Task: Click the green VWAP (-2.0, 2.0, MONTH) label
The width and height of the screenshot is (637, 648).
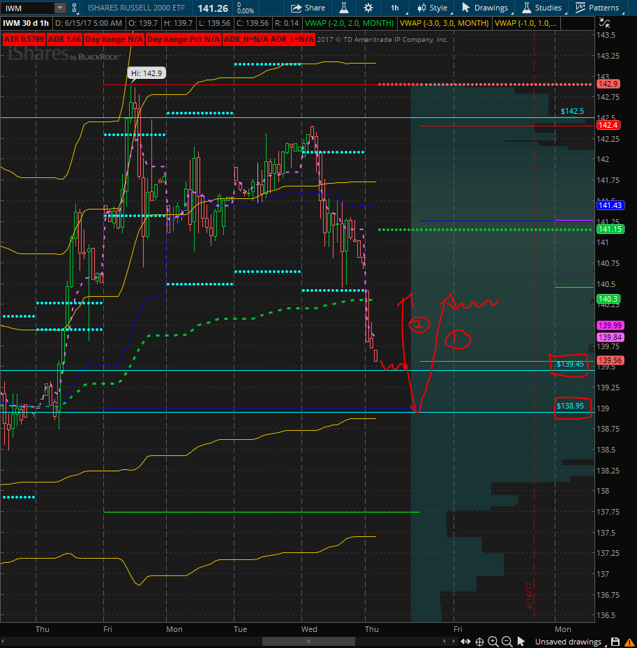Action: pyautogui.click(x=350, y=23)
